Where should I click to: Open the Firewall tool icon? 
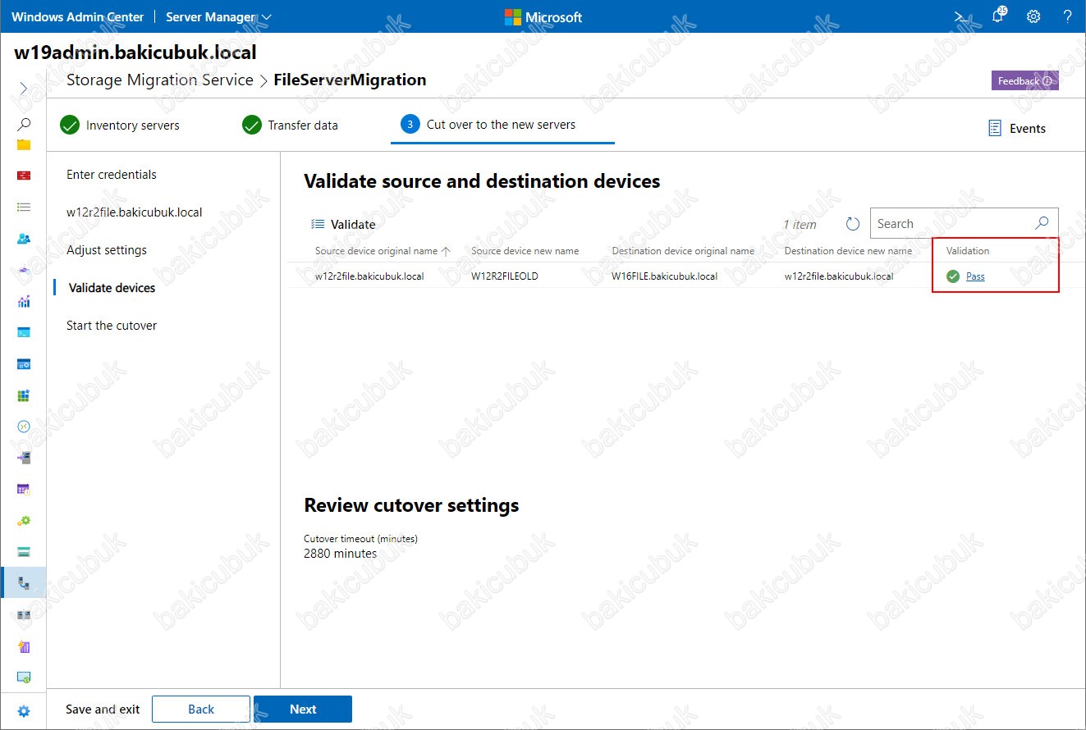[24, 176]
